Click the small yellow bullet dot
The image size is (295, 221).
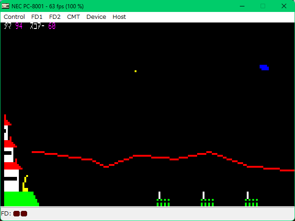[x=136, y=71]
